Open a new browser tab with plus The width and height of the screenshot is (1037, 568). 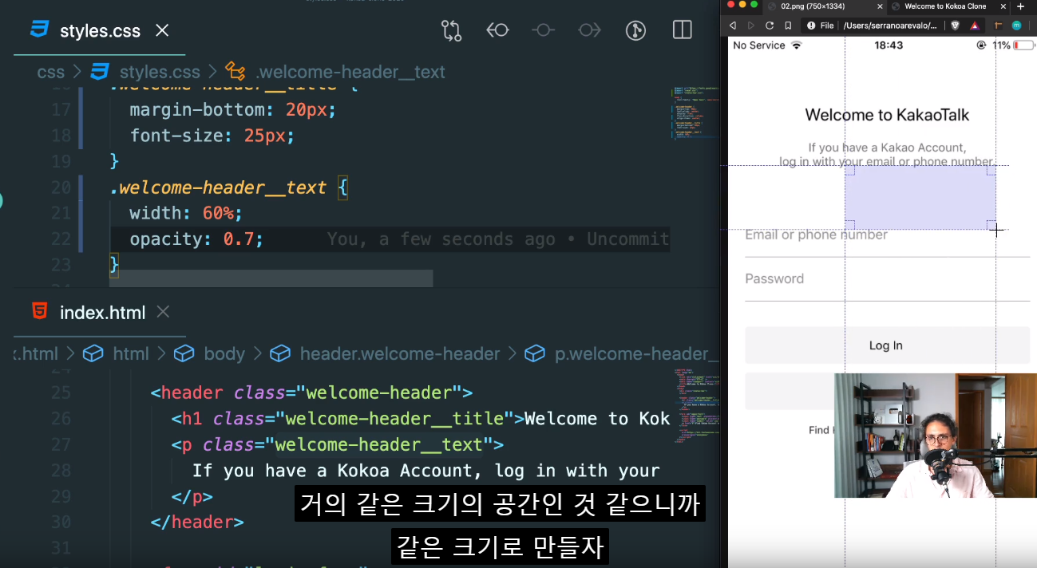click(1020, 6)
